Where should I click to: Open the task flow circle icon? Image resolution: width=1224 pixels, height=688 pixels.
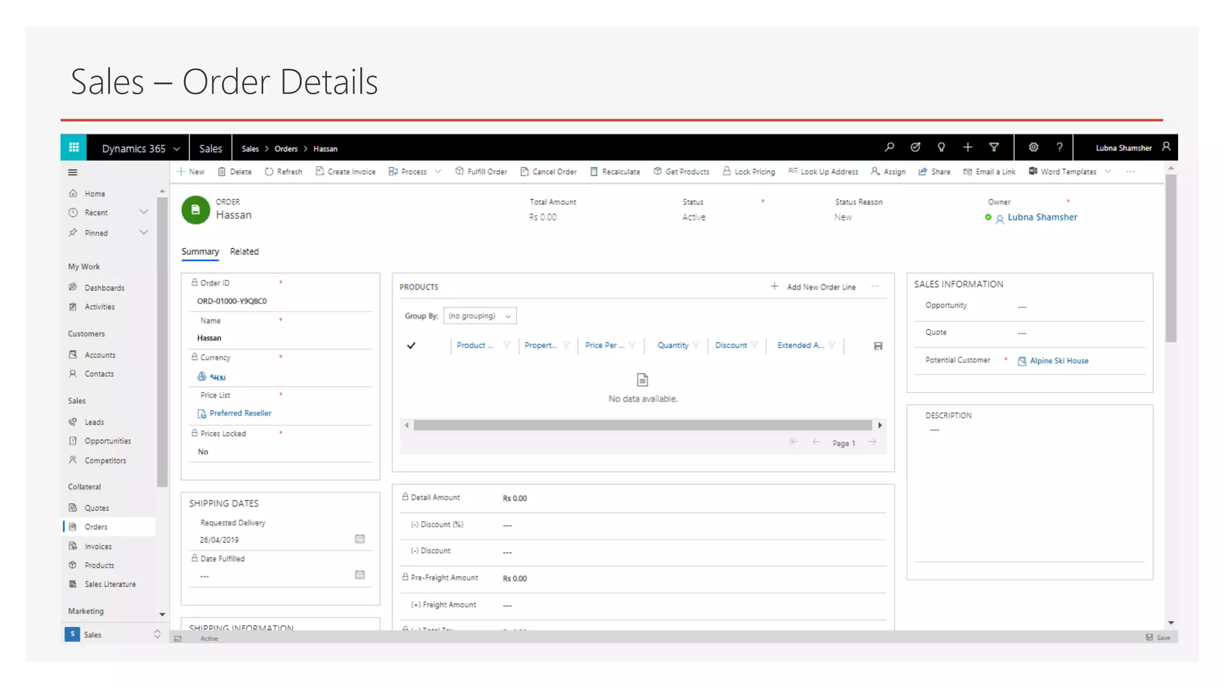pos(915,148)
